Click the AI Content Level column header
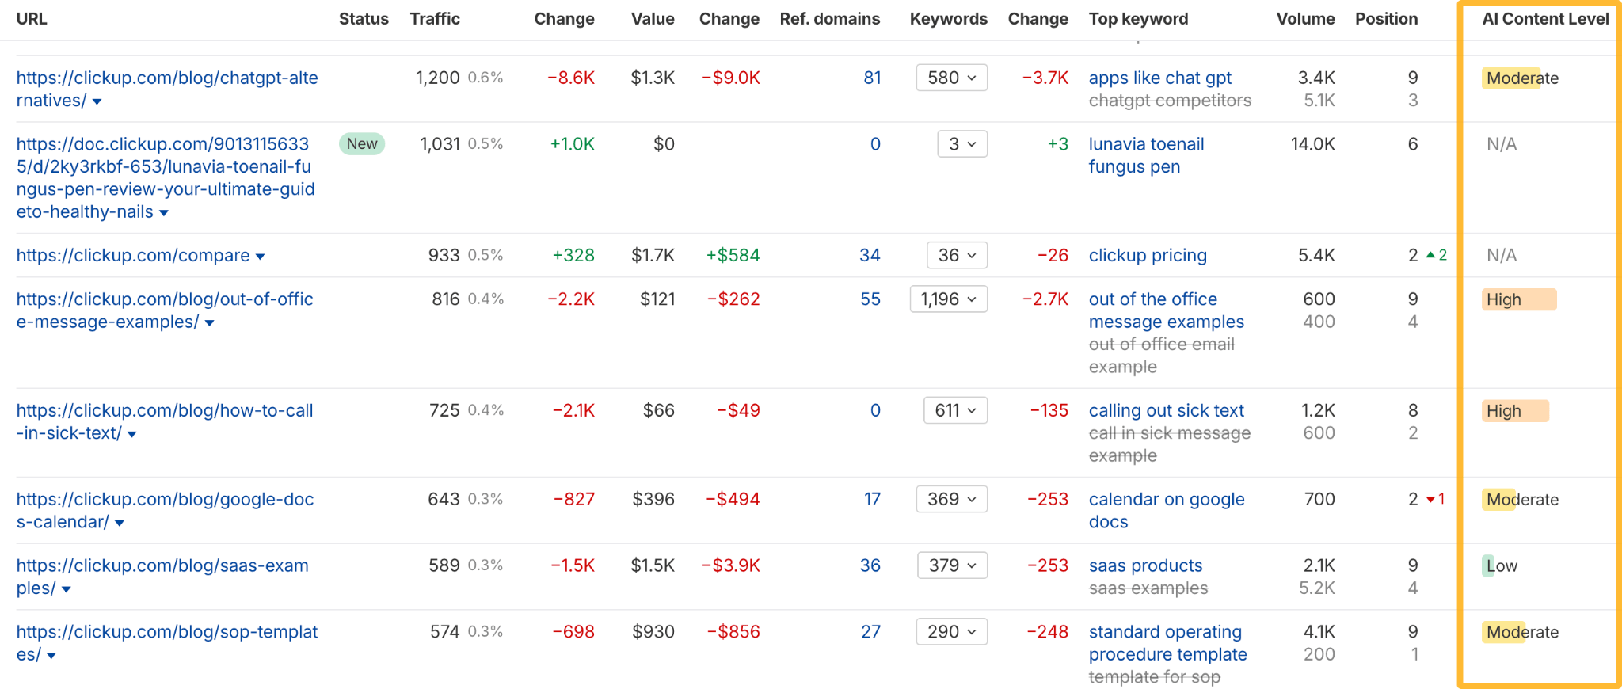The height and width of the screenshot is (693, 1622). click(1544, 19)
